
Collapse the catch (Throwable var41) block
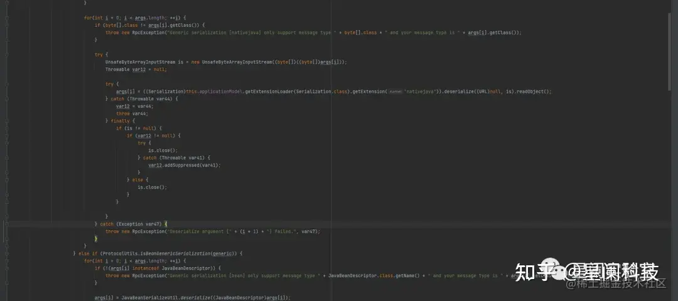(x=6, y=158)
